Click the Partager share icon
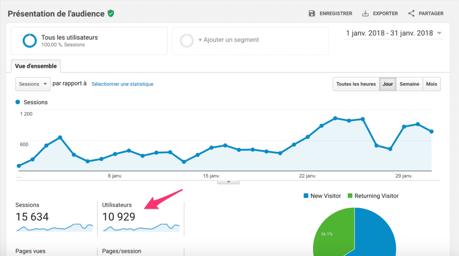 coord(411,13)
